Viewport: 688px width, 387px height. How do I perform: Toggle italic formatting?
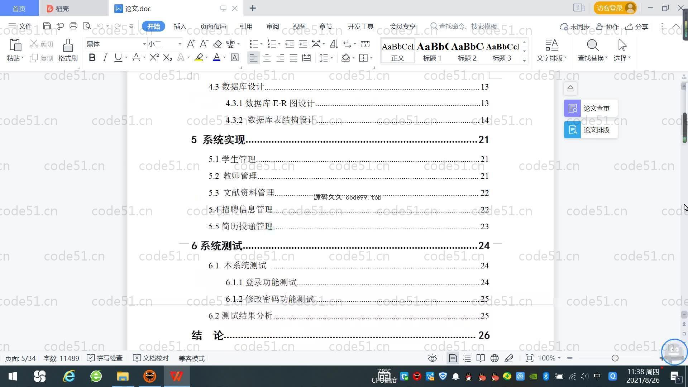coord(105,58)
